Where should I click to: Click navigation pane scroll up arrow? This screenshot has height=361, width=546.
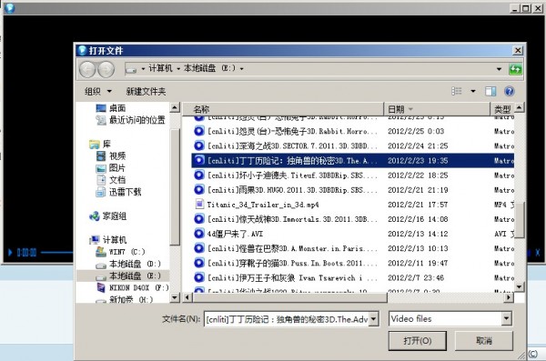coord(175,107)
